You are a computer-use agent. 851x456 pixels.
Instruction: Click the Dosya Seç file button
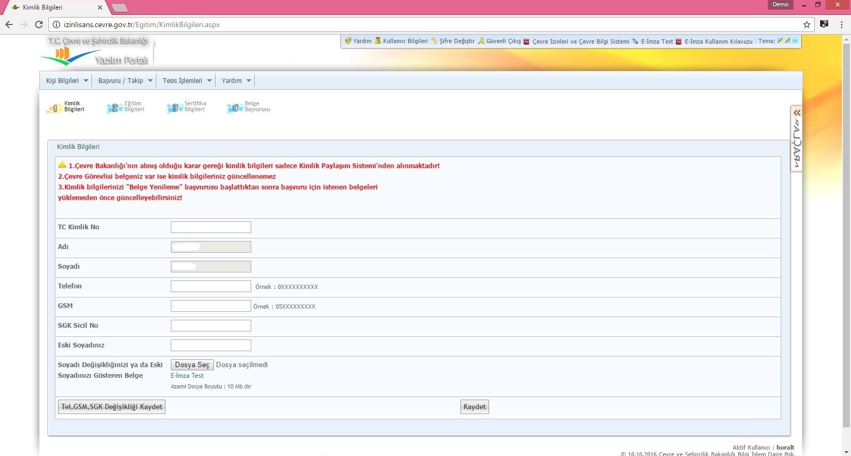[x=192, y=365]
